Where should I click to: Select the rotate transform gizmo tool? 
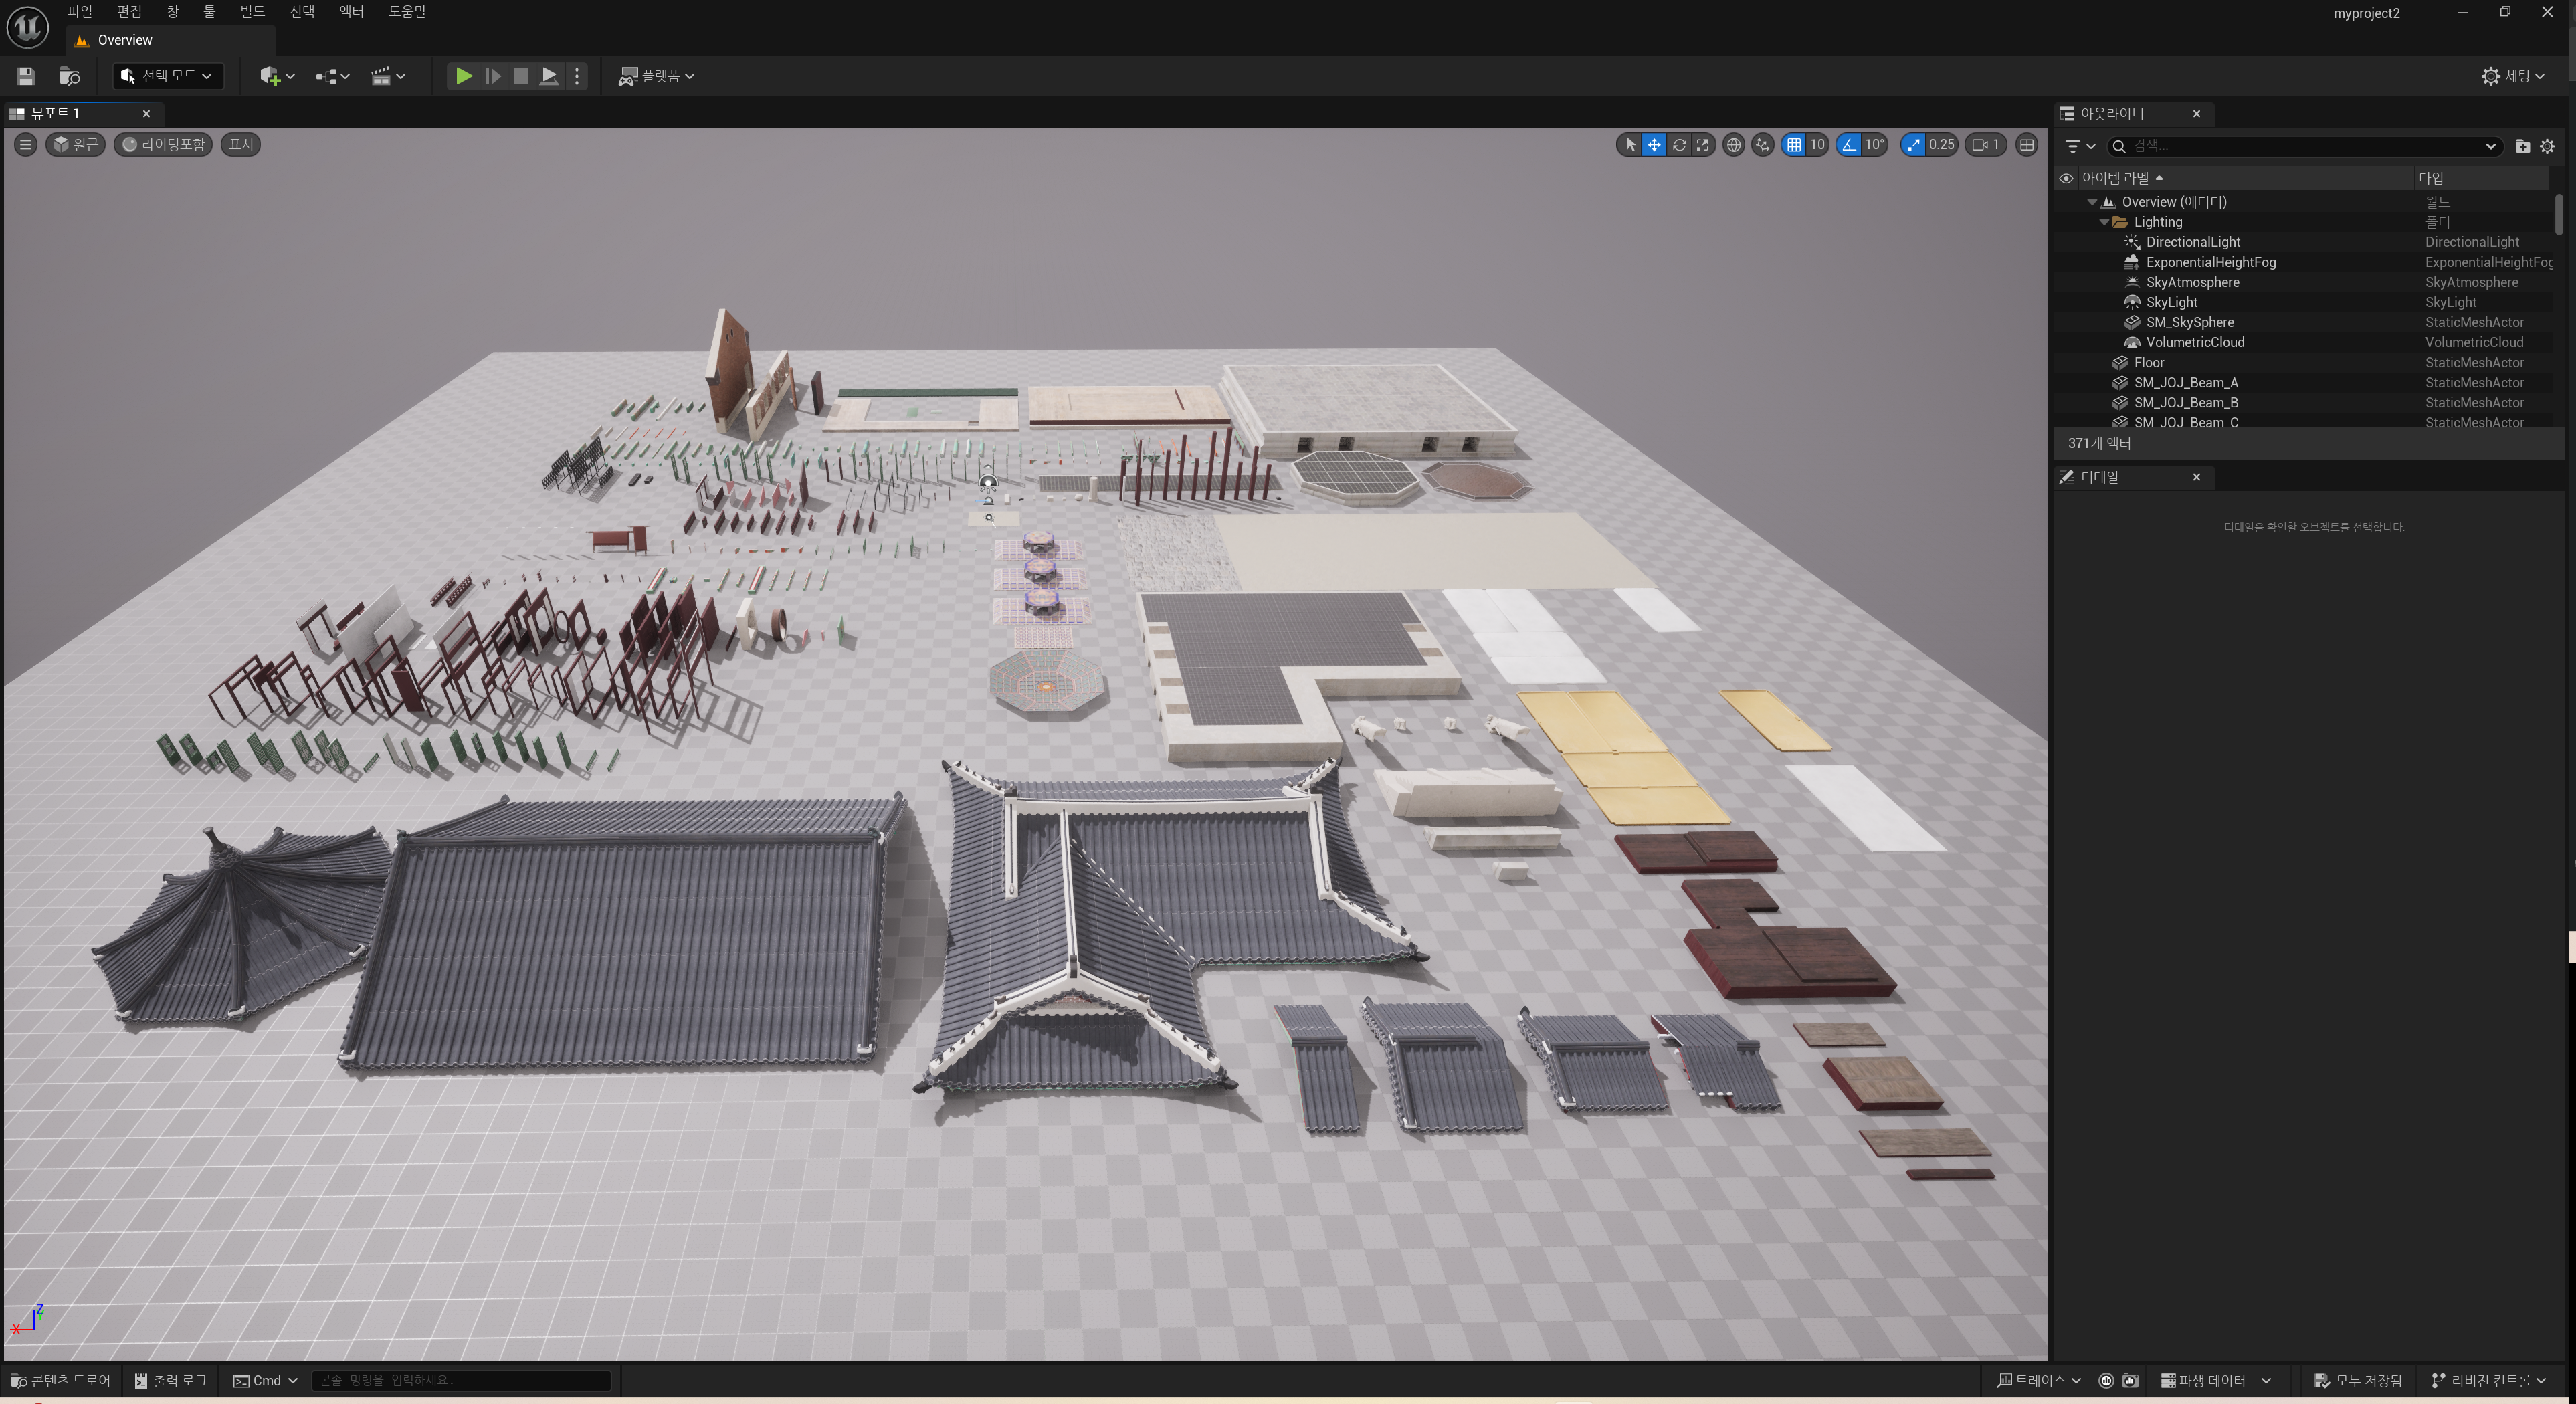1679,145
